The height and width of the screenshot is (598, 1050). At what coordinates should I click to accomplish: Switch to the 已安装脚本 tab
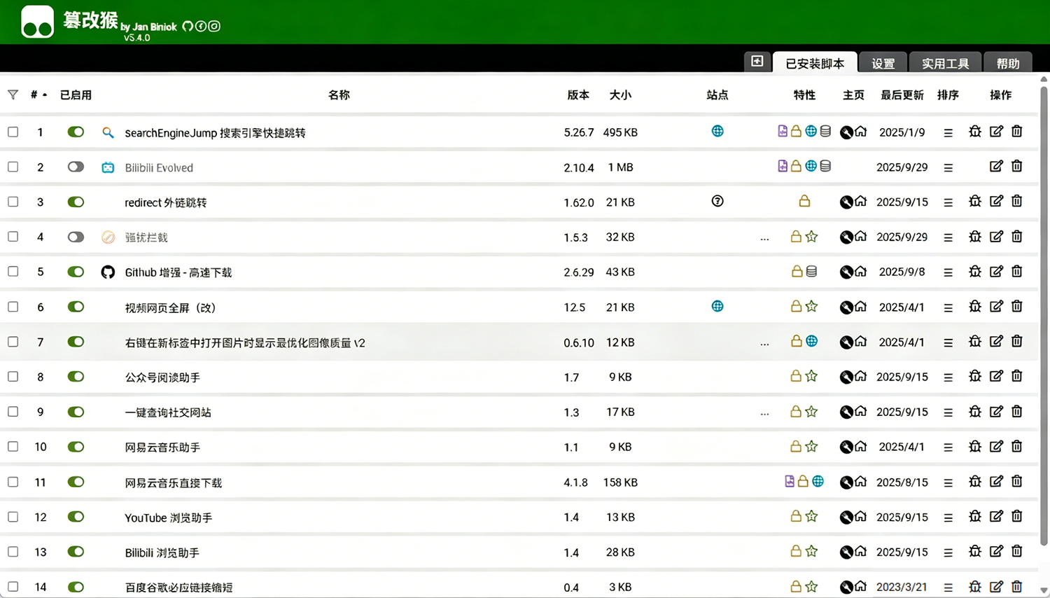click(x=815, y=63)
